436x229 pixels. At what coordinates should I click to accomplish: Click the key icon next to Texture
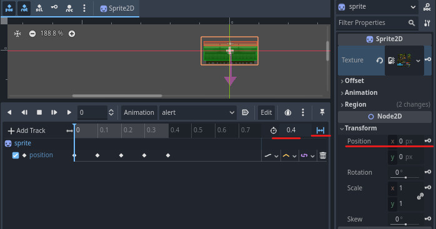pyautogui.click(x=428, y=59)
